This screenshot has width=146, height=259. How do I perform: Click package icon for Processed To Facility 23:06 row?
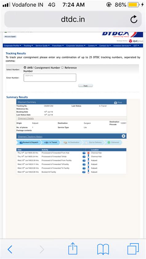84,168
